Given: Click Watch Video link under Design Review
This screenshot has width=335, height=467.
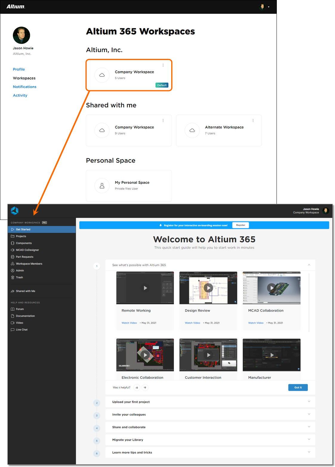Looking at the screenshot, I should click(192, 323).
